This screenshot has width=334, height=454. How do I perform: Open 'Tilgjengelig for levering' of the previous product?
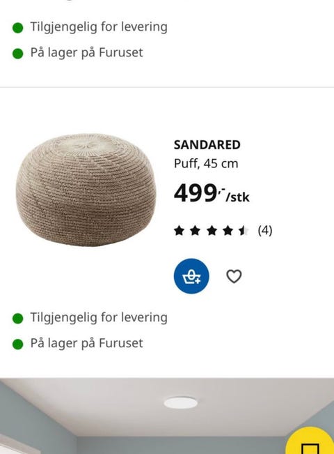point(99,27)
